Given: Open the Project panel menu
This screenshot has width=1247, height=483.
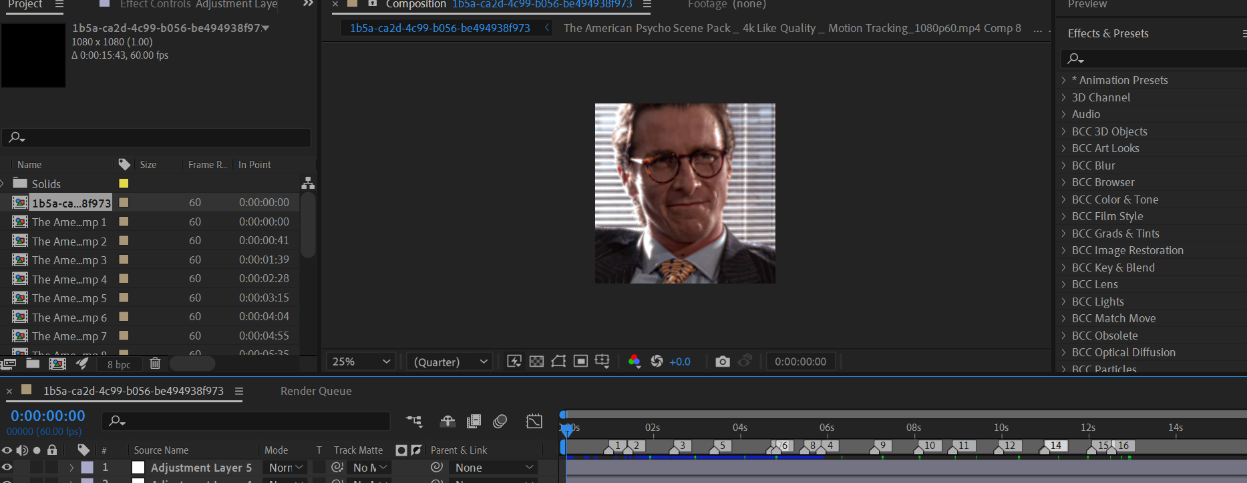Looking at the screenshot, I should [x=59, y=4].
